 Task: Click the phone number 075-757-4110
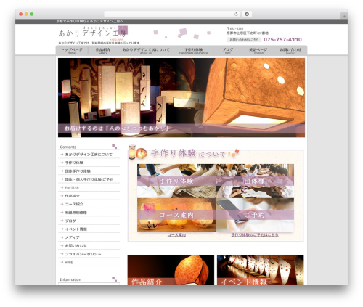pyautogui.click(x=282, y=40)
